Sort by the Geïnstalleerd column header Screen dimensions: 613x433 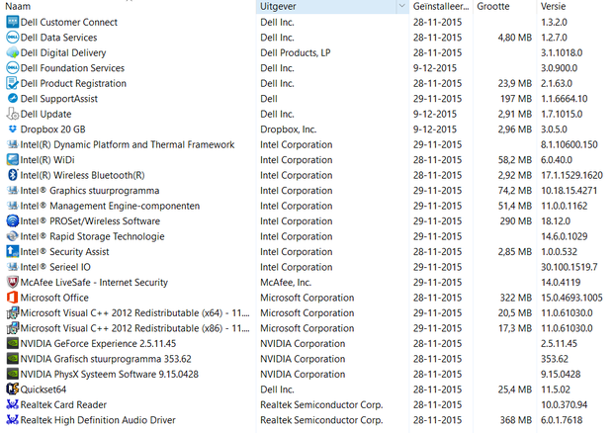point(440,6)
